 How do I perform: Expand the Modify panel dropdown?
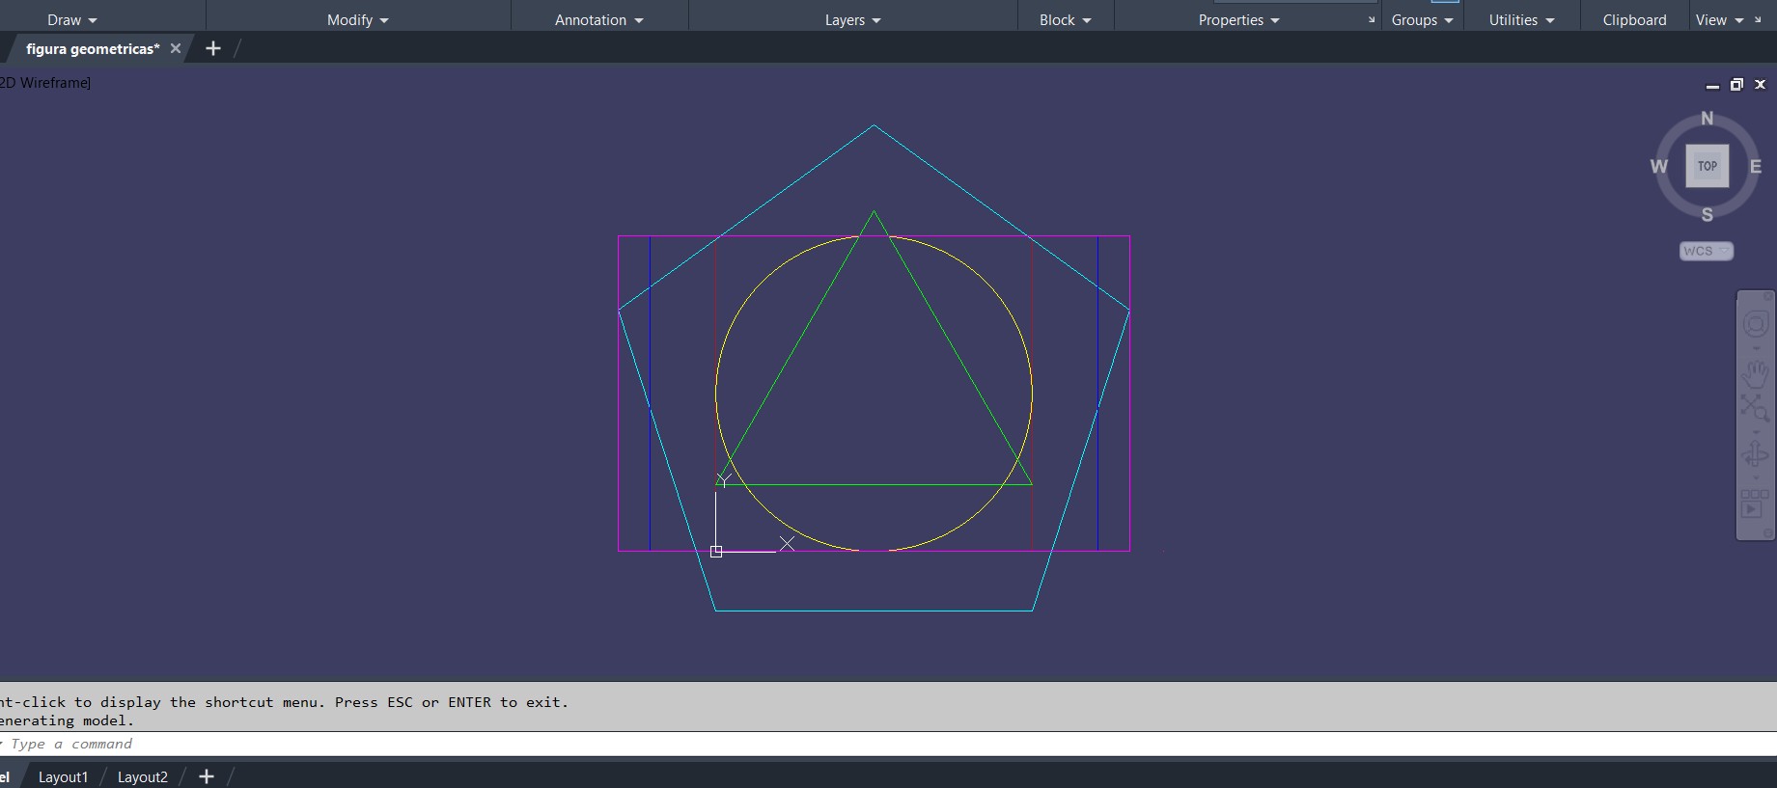click(357, 20)
